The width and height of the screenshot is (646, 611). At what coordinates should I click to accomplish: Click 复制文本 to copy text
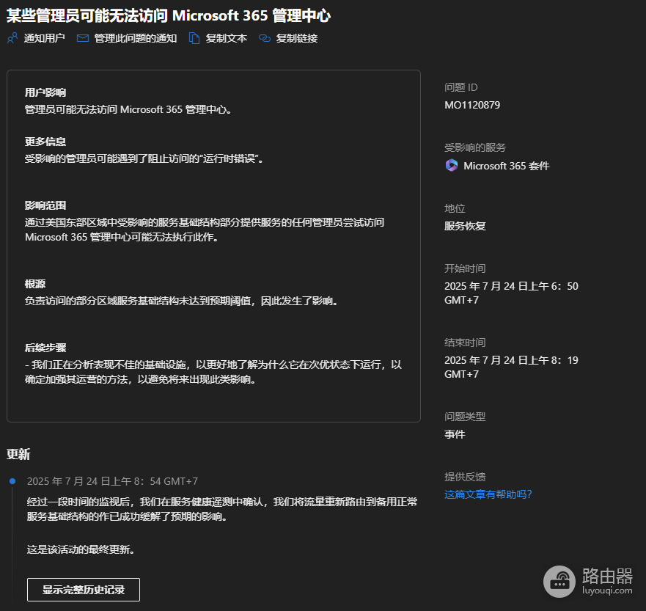[227, 38]
